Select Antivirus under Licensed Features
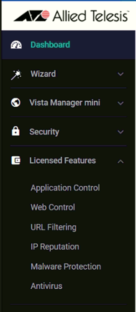This screenshot has width=136, height=312. pyautogui.click(x=47, y=286)
